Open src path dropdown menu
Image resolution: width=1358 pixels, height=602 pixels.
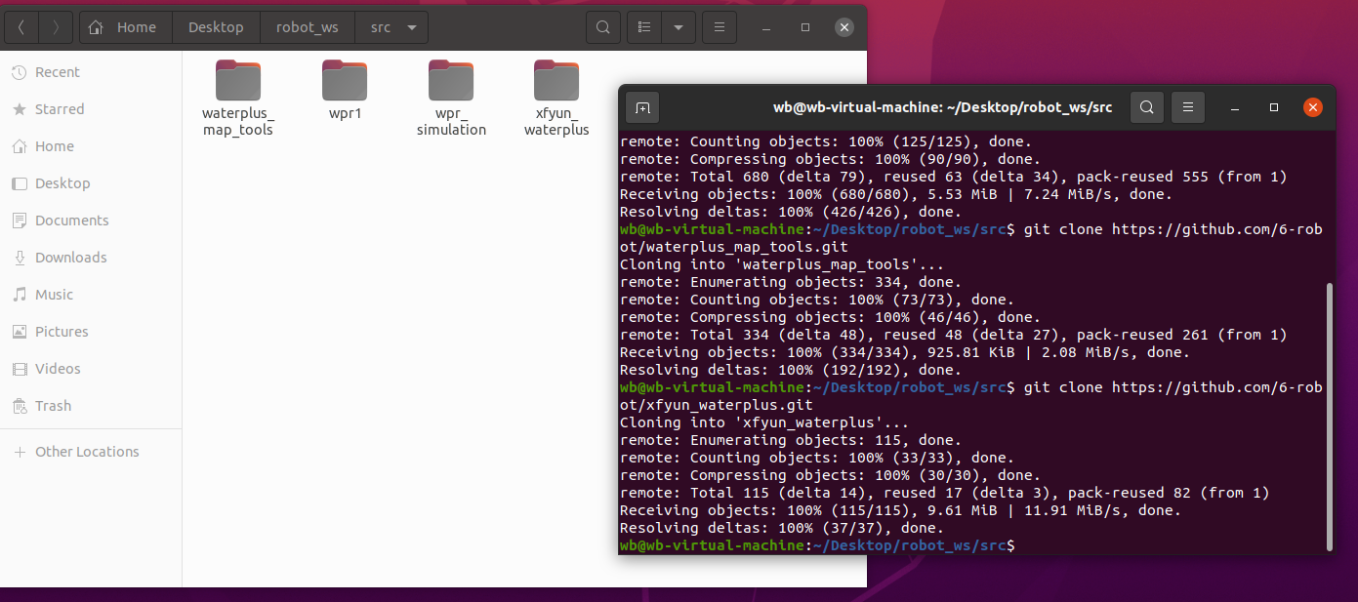[x=412, y=27]
